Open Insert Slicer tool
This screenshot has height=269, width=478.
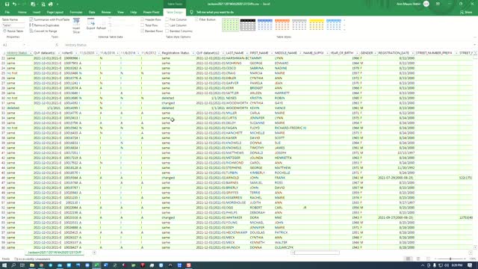pyautogui.click(x=76, y=25)
